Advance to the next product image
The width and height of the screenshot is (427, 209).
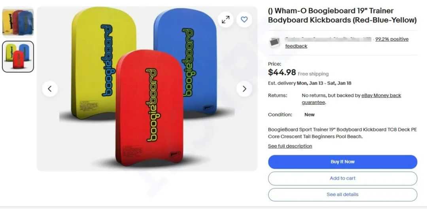(x=244, y=89)
